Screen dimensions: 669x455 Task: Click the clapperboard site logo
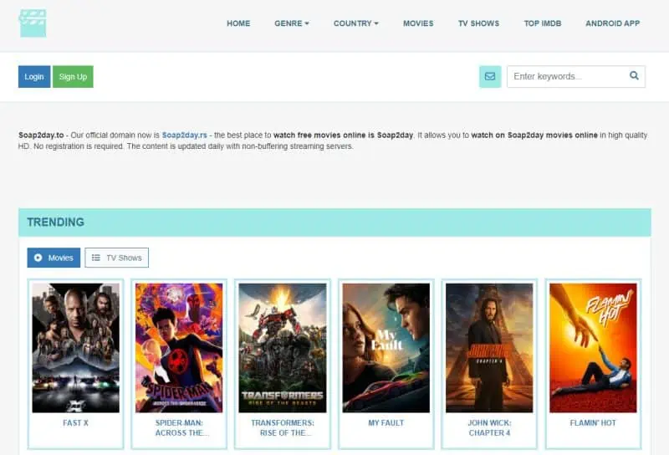click(x=33, y=23)
